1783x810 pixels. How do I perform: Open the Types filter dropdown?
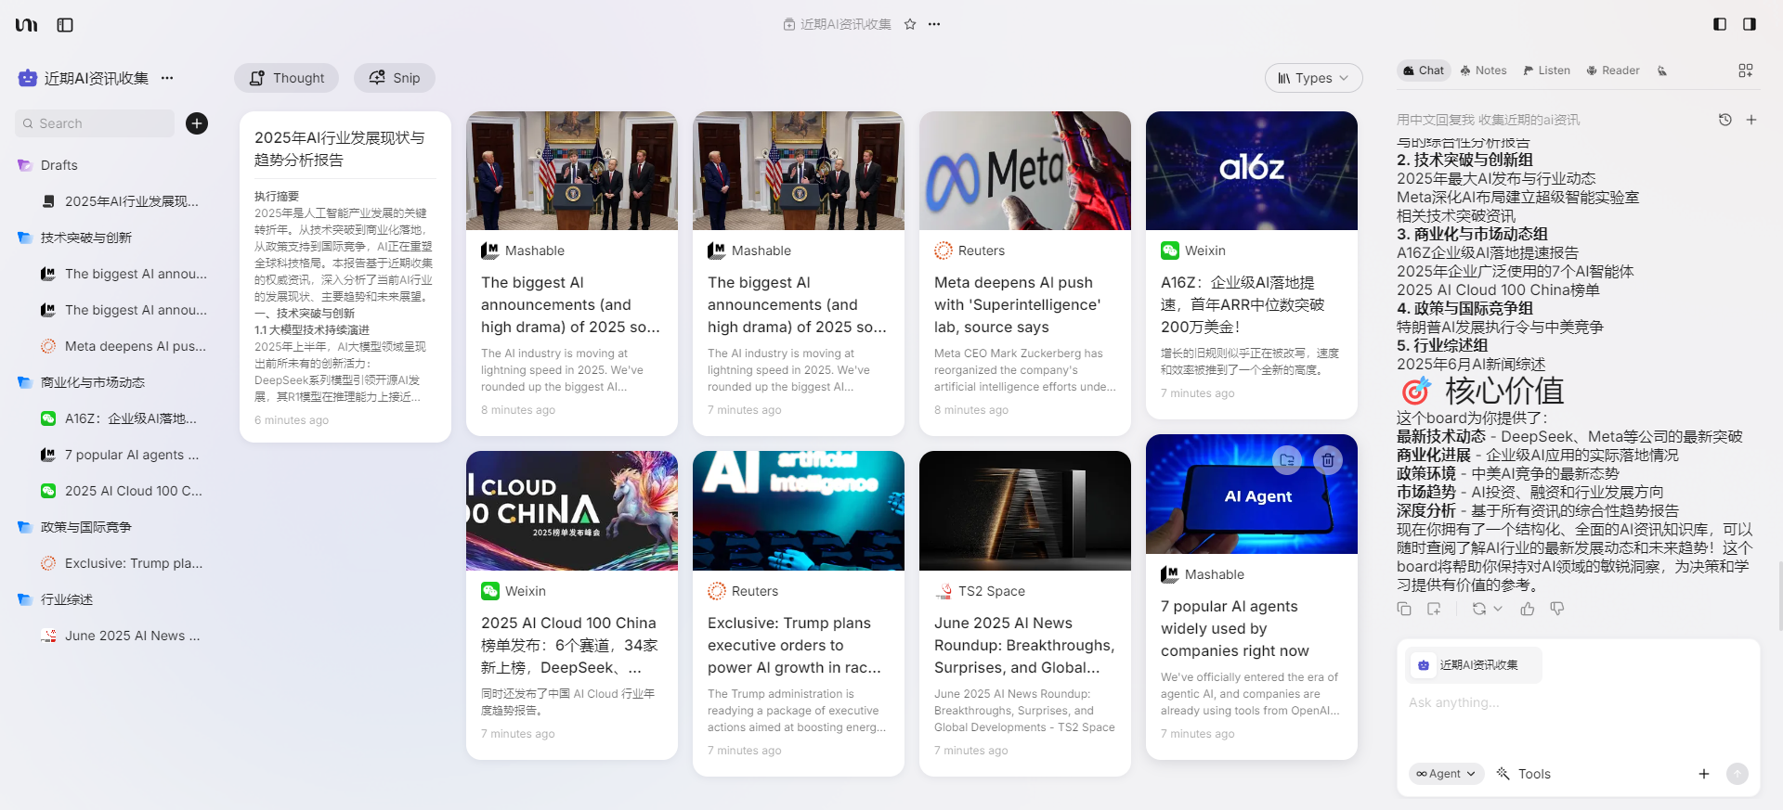tap(1313, 78)
